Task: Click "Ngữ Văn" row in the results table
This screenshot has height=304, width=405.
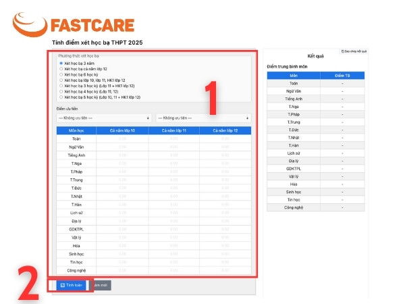Action: tap(316, 91)
